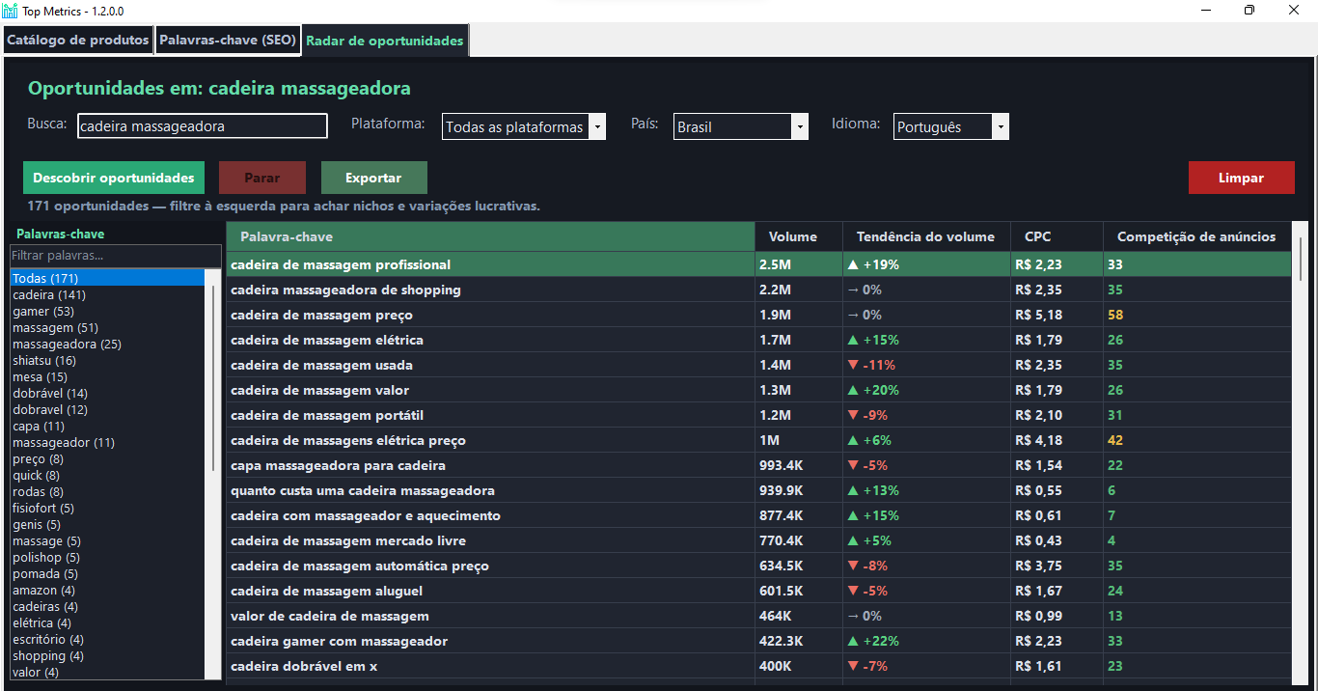This screenshot has height=691, width=1318.
Task: Click the Exportar button
Action: (374, 178)
